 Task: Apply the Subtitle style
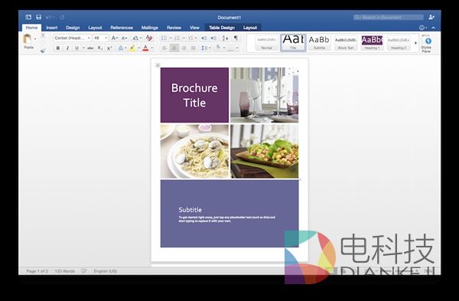pyautogui.click(x=319, y=43)
